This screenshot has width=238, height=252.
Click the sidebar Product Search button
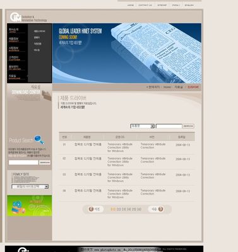45,163
